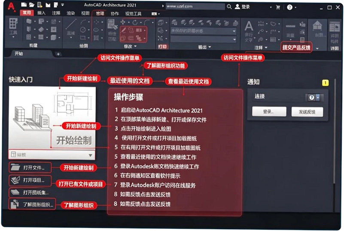This screenshot has height=231, width=344.
Task: Click the 登录.. button in notification panel
Action: pos(269,112)
